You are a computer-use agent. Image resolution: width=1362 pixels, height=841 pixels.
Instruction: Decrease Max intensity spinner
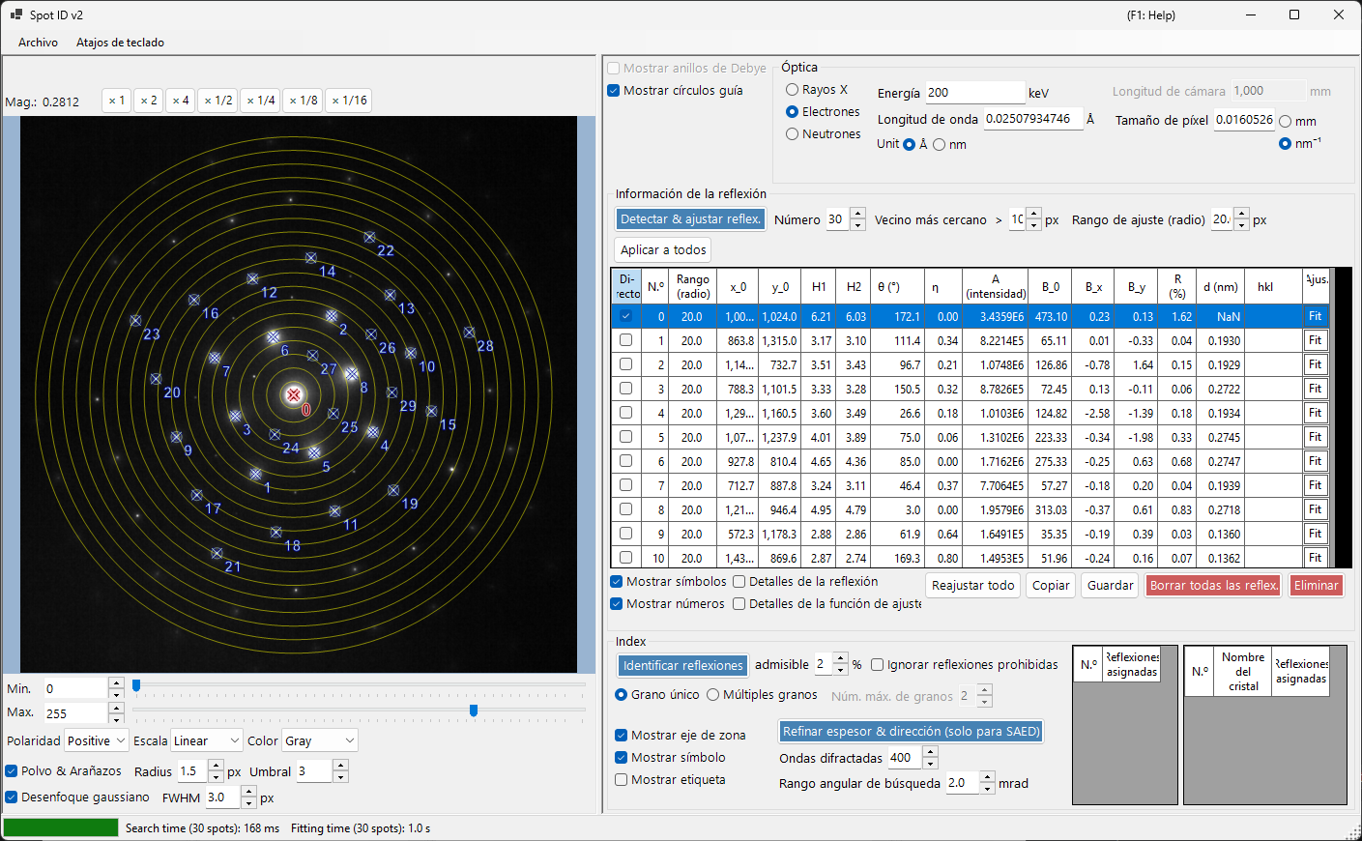116,718
